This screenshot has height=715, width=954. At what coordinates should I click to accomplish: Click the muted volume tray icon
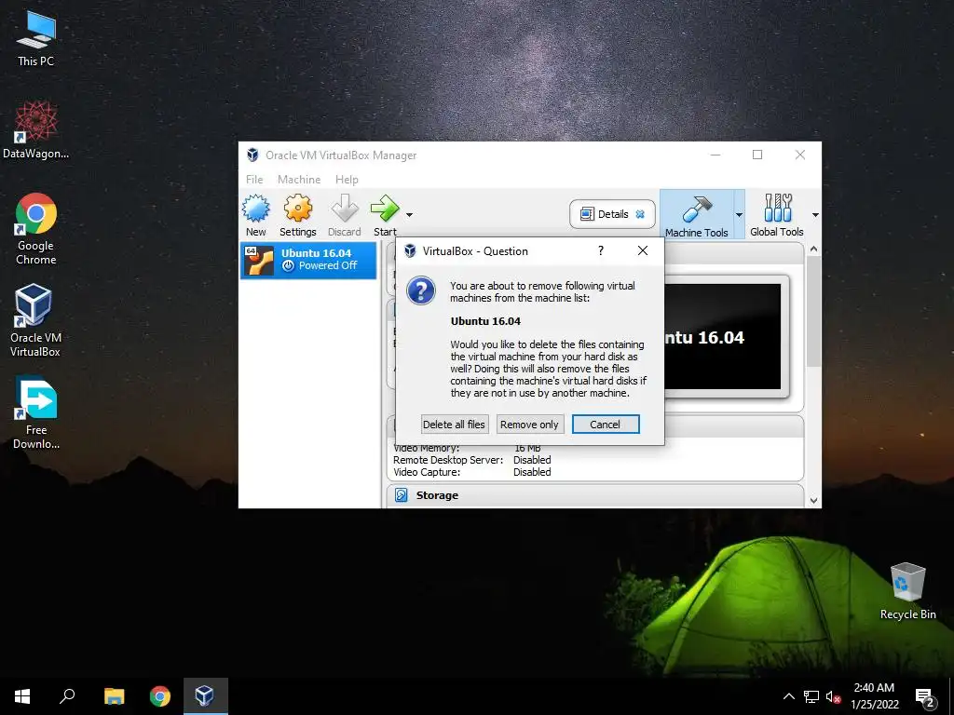[833, 696]
